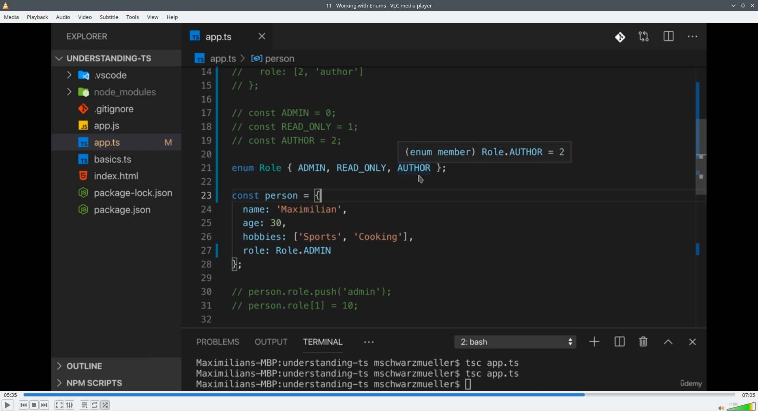Image resolution: width=758 pixels, height=411 pixels.
Task: Click the VLC play button
Action: coord(7,405)
